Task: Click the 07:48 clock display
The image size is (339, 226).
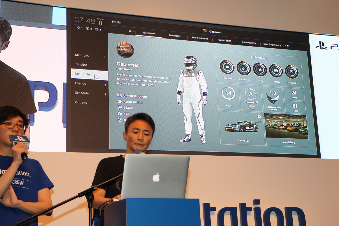Action: pos(85,20)
